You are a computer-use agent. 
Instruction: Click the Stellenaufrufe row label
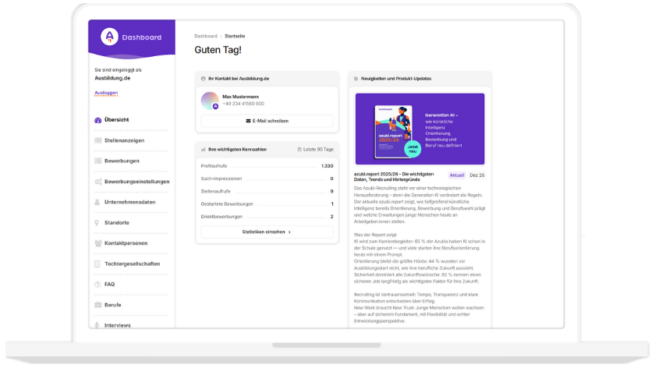pos(216,192)
